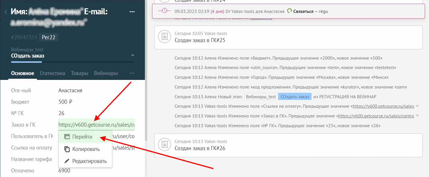The height and width of the screenshot is (177, 429).
Task: Show more tabs via ellipsis after Вебинары
Action: 131,73
